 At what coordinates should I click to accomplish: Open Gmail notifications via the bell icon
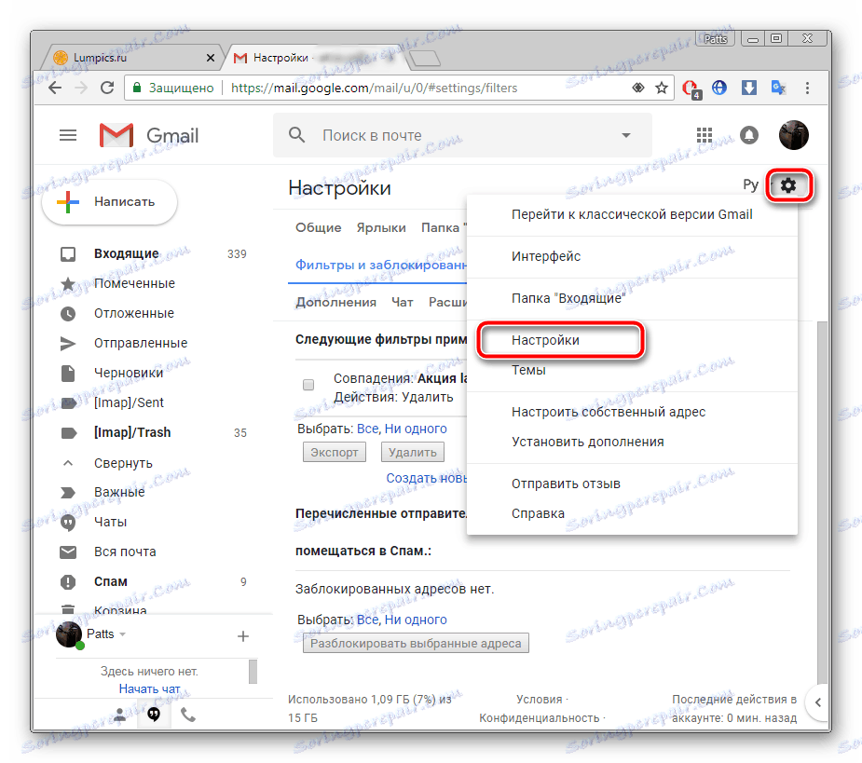tap(750, 135)
